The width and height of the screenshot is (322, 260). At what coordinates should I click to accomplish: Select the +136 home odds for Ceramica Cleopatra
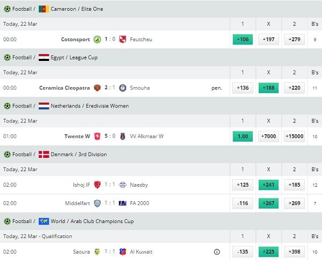[x=243, y=88]
